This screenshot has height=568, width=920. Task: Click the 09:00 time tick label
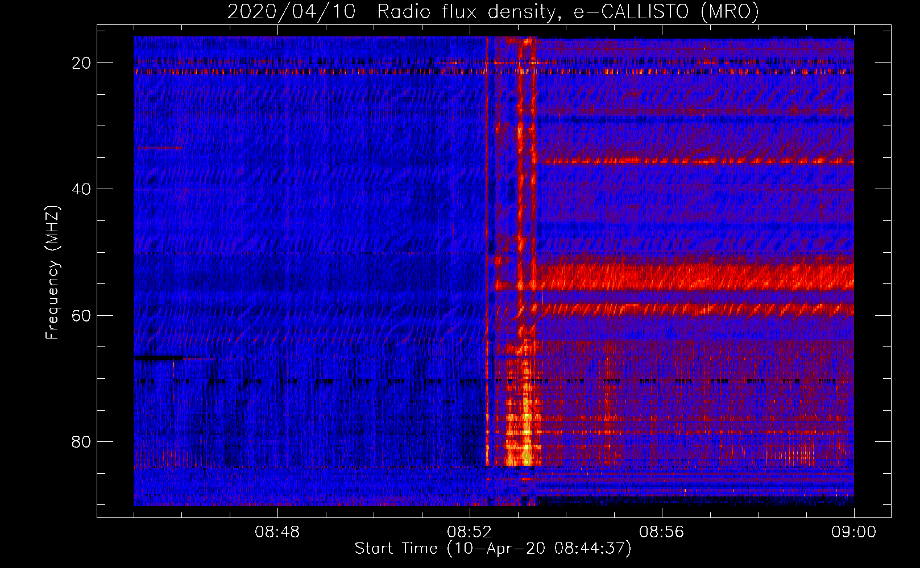click(854, 532)
